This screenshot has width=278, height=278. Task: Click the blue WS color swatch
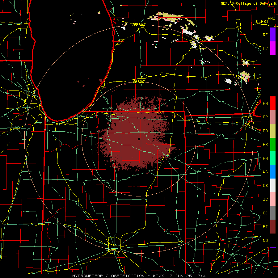click(x=273, y=172)
